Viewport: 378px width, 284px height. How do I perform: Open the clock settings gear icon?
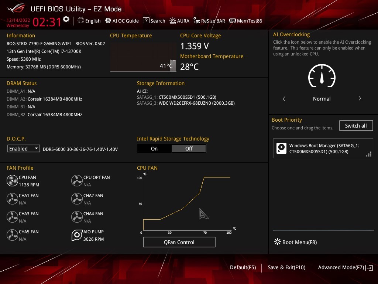click(x=66, y=19)
